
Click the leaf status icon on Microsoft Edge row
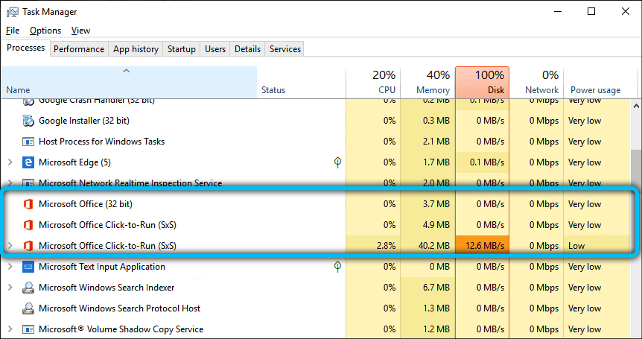338,162
